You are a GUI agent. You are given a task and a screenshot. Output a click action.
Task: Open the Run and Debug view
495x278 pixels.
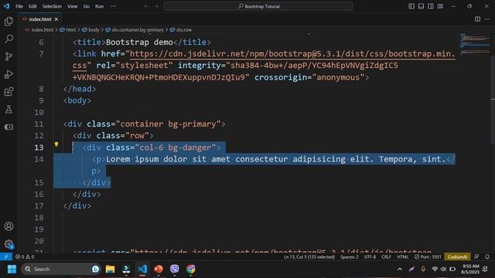tap(9, 74)
